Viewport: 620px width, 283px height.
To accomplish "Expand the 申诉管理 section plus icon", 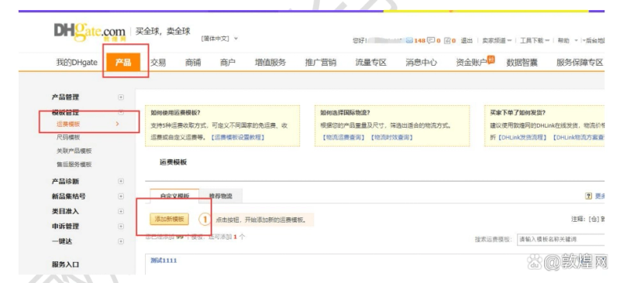I will [121, 227].
